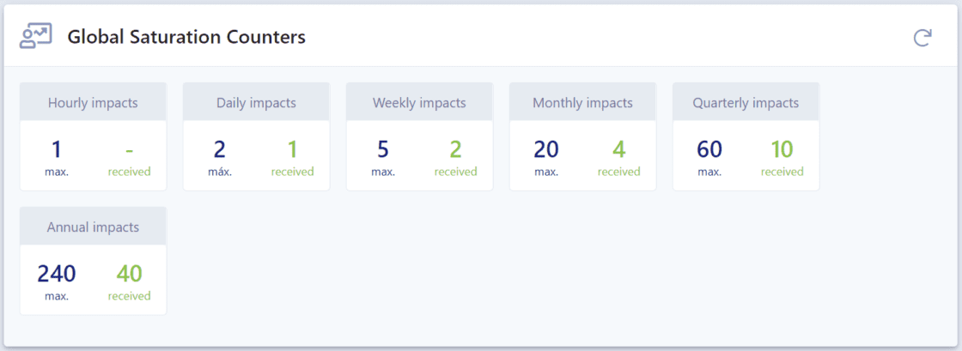Click the monthly max value 20
The width and height of the screenshot is (962, 351).
(546, 149)
